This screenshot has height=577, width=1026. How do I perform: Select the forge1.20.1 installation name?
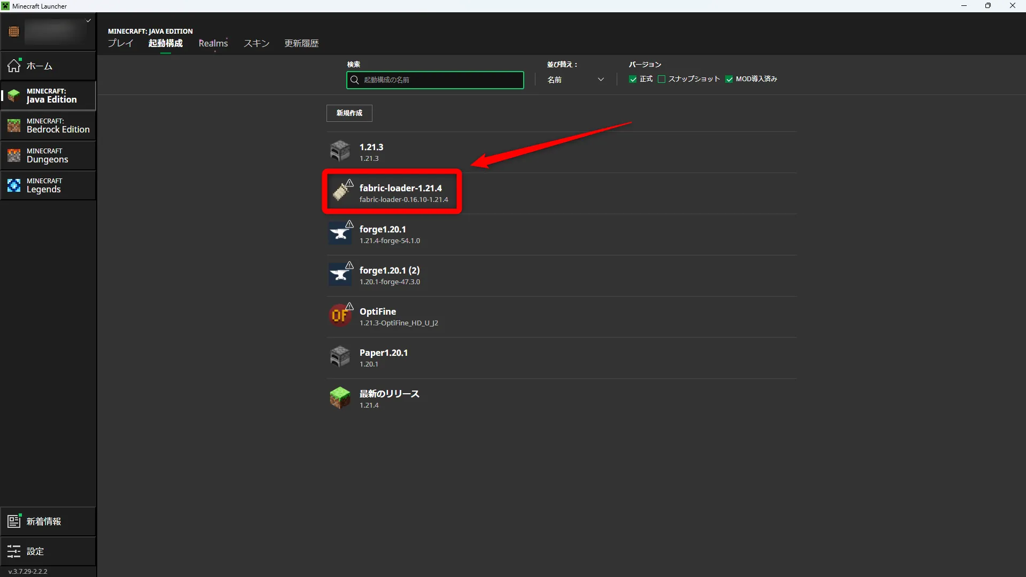point(383,229)
